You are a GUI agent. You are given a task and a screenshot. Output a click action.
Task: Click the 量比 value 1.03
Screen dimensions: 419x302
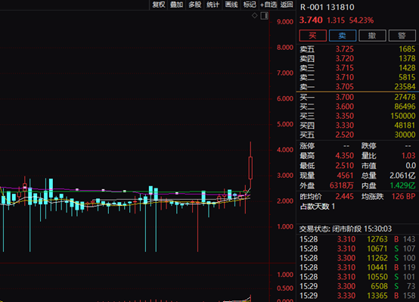408,156
